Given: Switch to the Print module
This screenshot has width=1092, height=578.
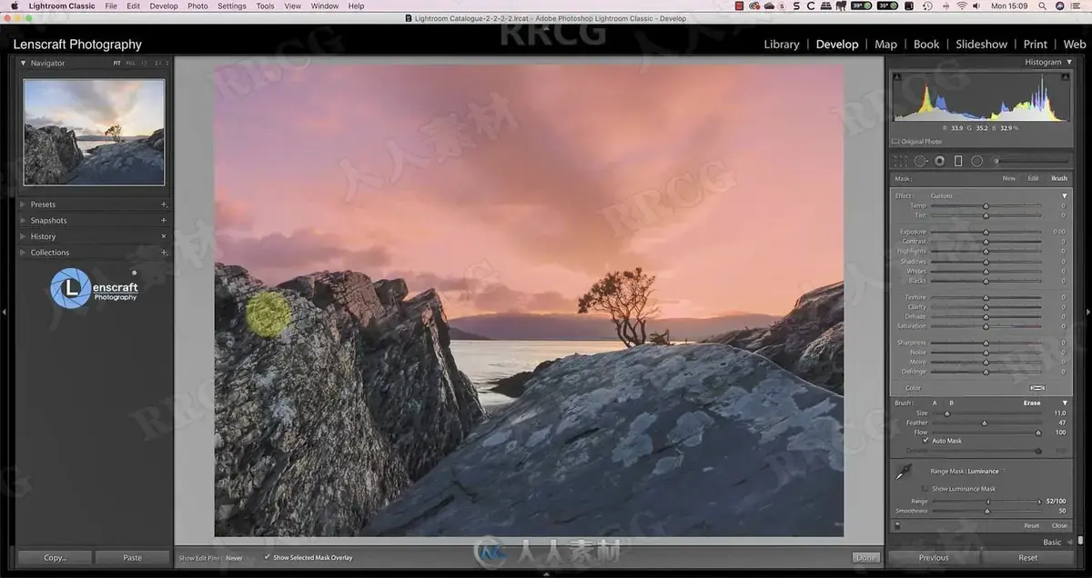Looking at the screenshot, I should [1035, 44].
